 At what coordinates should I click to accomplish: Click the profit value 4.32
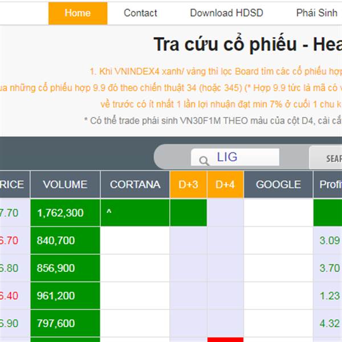329,323
